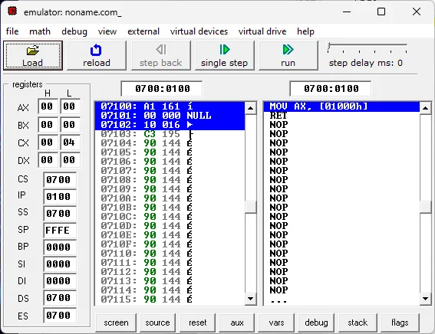435x334 pixels.
Task: Open the source button at bottom
Action: tap(157, 323)
